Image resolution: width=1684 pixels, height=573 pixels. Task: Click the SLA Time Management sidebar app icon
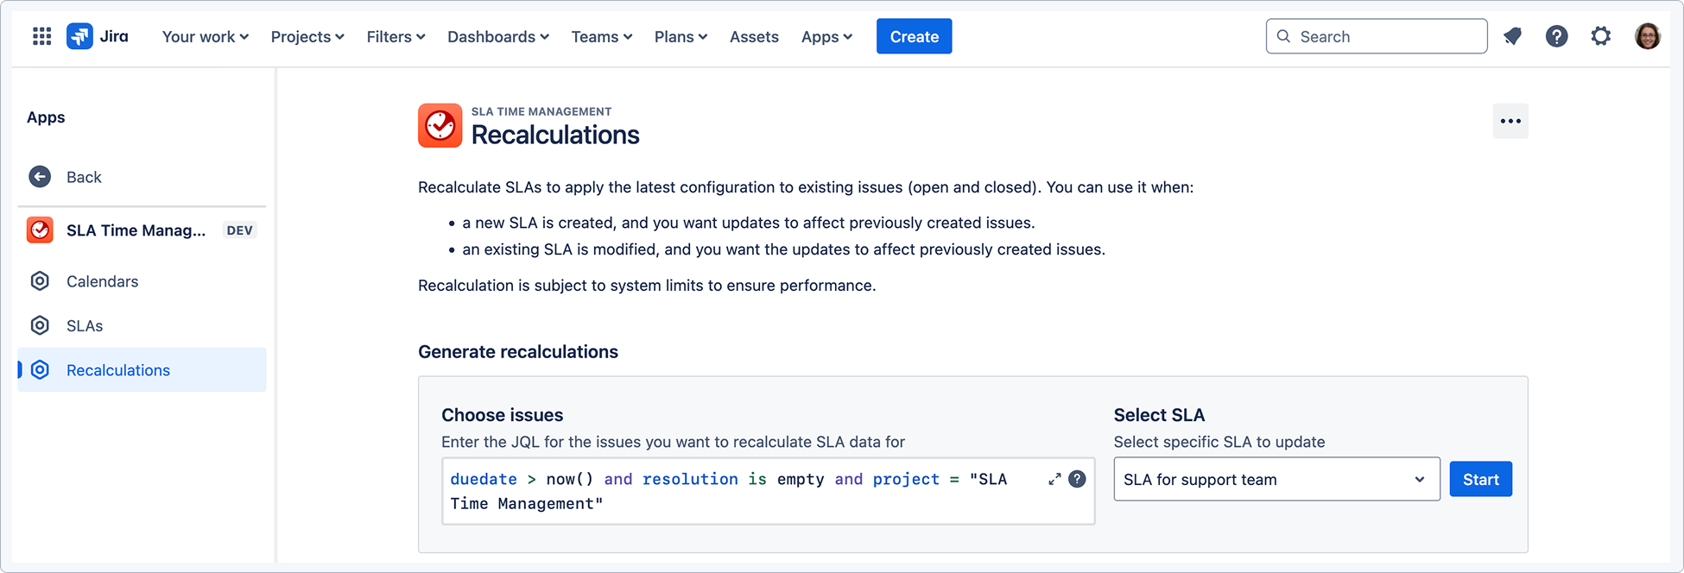40,230
